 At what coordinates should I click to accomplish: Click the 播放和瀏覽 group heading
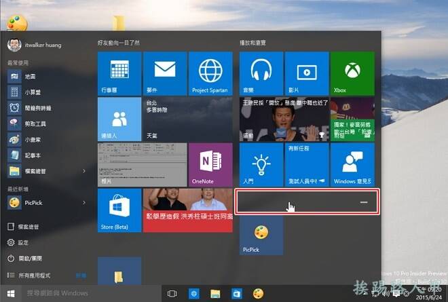click(253, 43)
